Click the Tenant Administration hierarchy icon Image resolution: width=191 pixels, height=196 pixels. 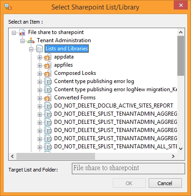31,40
